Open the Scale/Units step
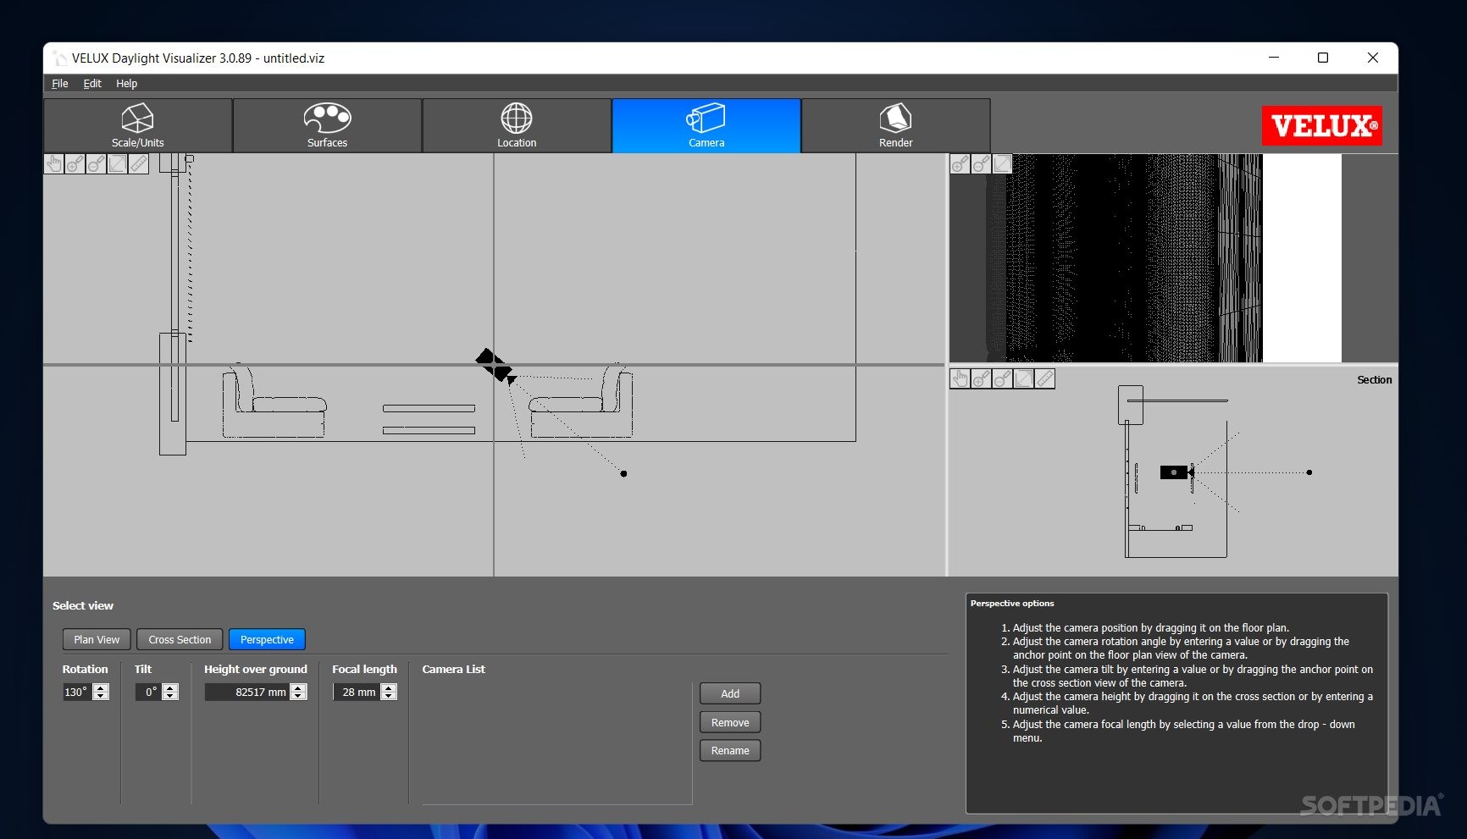 138,125
